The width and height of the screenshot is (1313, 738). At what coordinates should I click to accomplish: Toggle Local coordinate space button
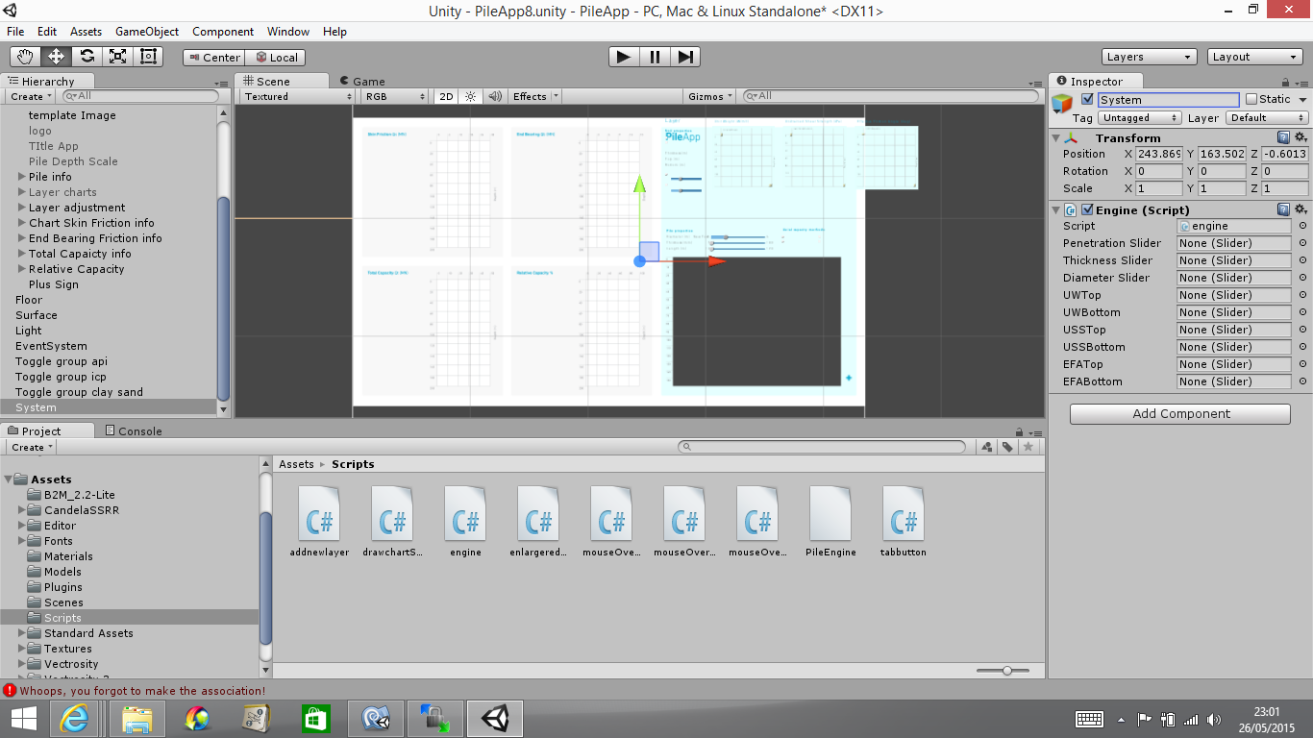click(276, 57)
